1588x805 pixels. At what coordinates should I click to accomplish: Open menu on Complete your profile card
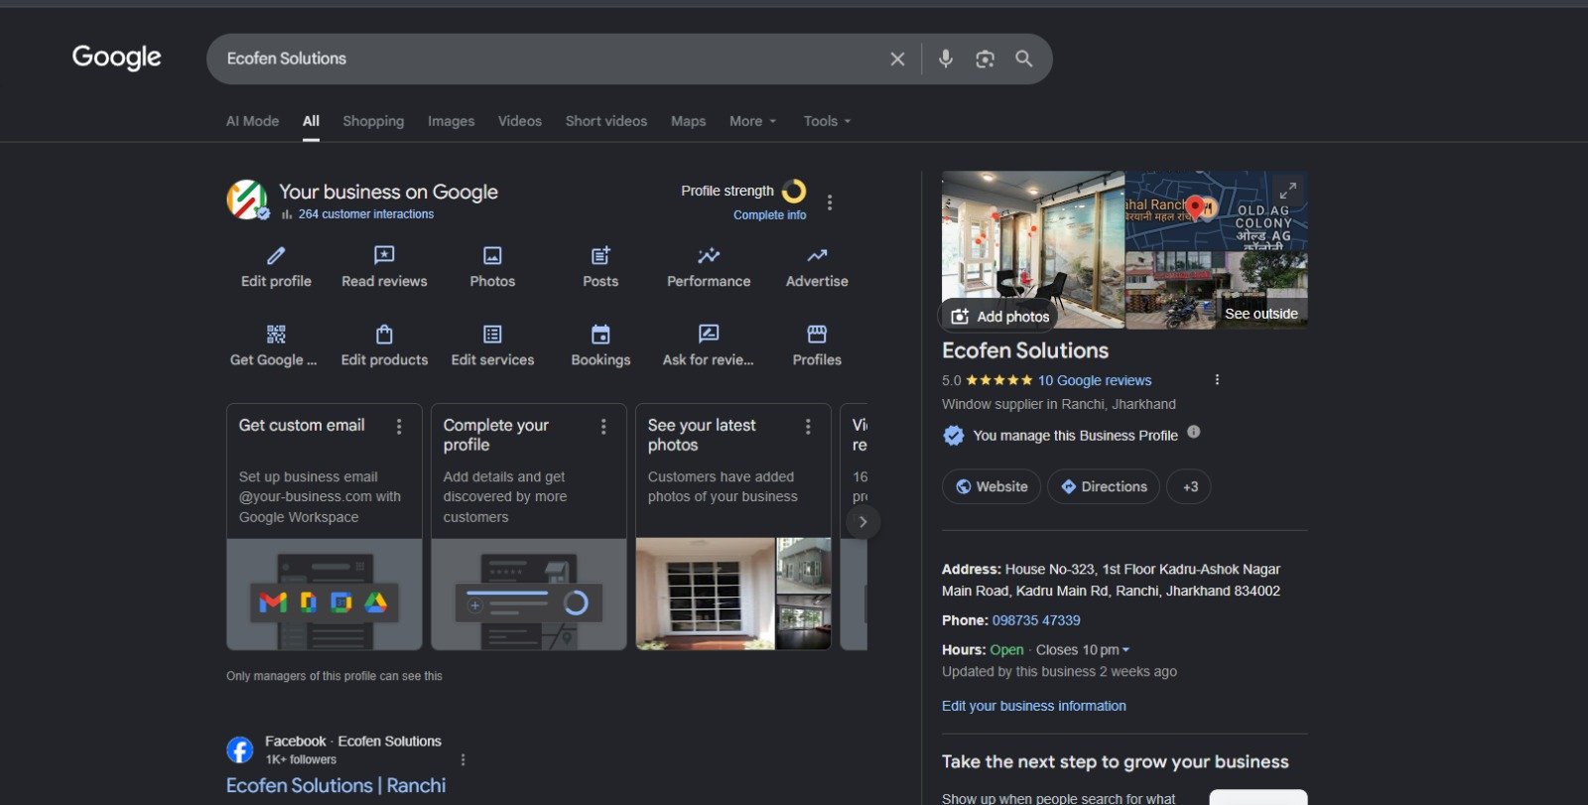(603, 427)
